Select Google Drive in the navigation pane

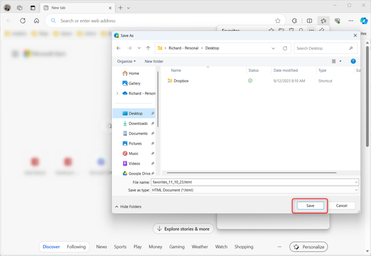[137, 174]
